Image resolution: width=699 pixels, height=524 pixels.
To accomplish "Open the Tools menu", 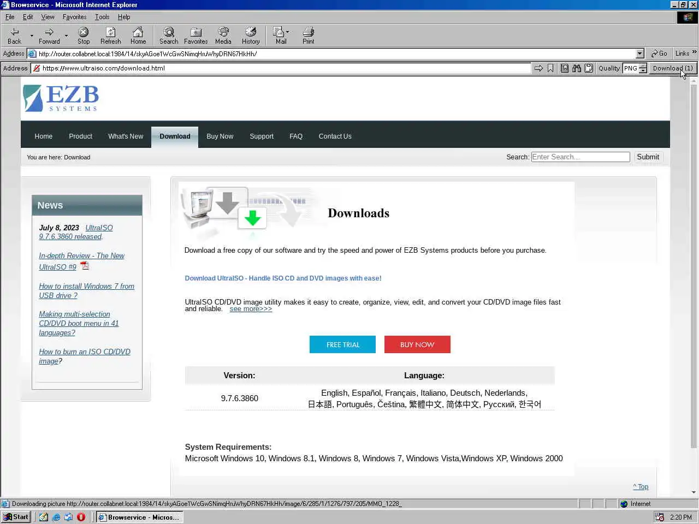I will click(x=102, y=17).
